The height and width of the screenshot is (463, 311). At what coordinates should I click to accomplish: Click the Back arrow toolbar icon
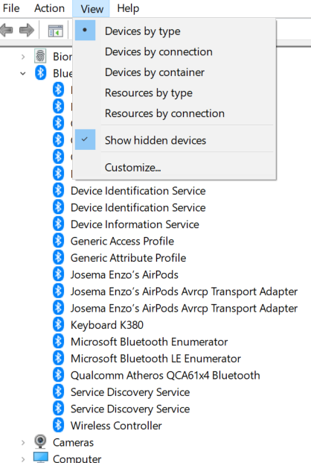pos(7,30)
